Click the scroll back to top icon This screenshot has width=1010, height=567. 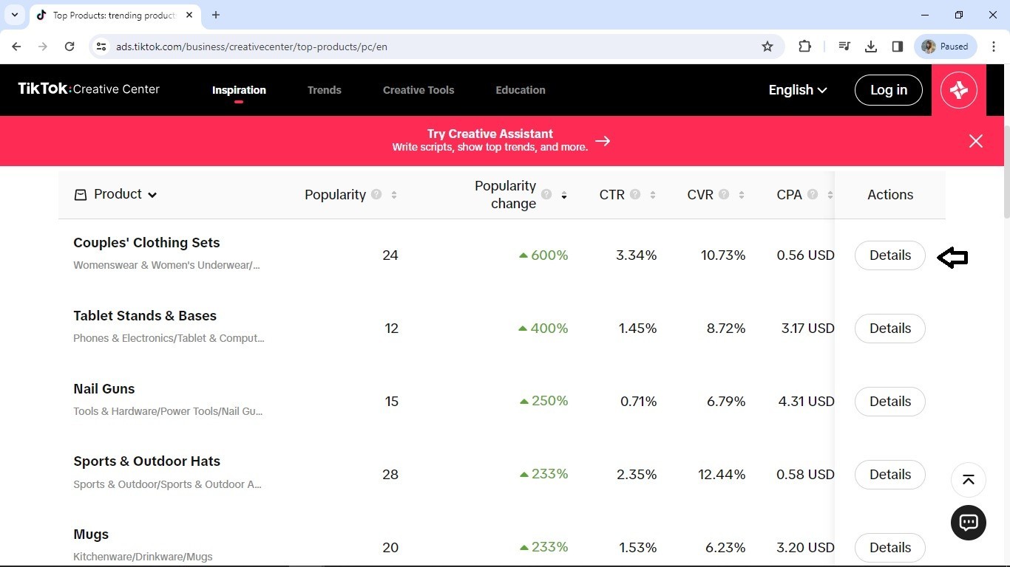click(968, 480)
